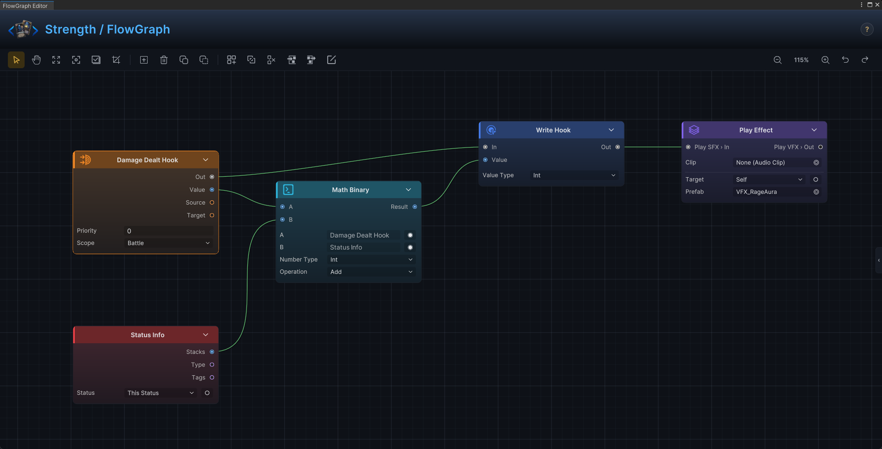
Task: Open the Prefab object picker circle
Action: (816, 192)
